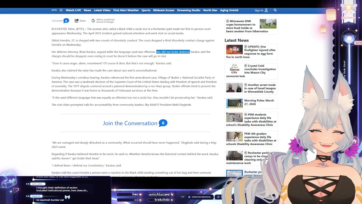Image resolution: width=362 pixels, height=204 pixels.
Task: Click the Share button text
Action: pyautogui.click(x=83, y=21)
